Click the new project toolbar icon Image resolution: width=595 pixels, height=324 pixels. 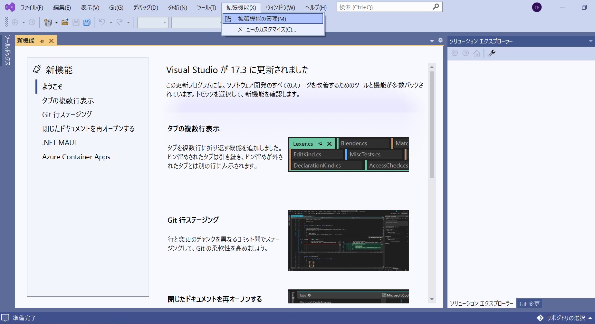click(x=48, y=22)
